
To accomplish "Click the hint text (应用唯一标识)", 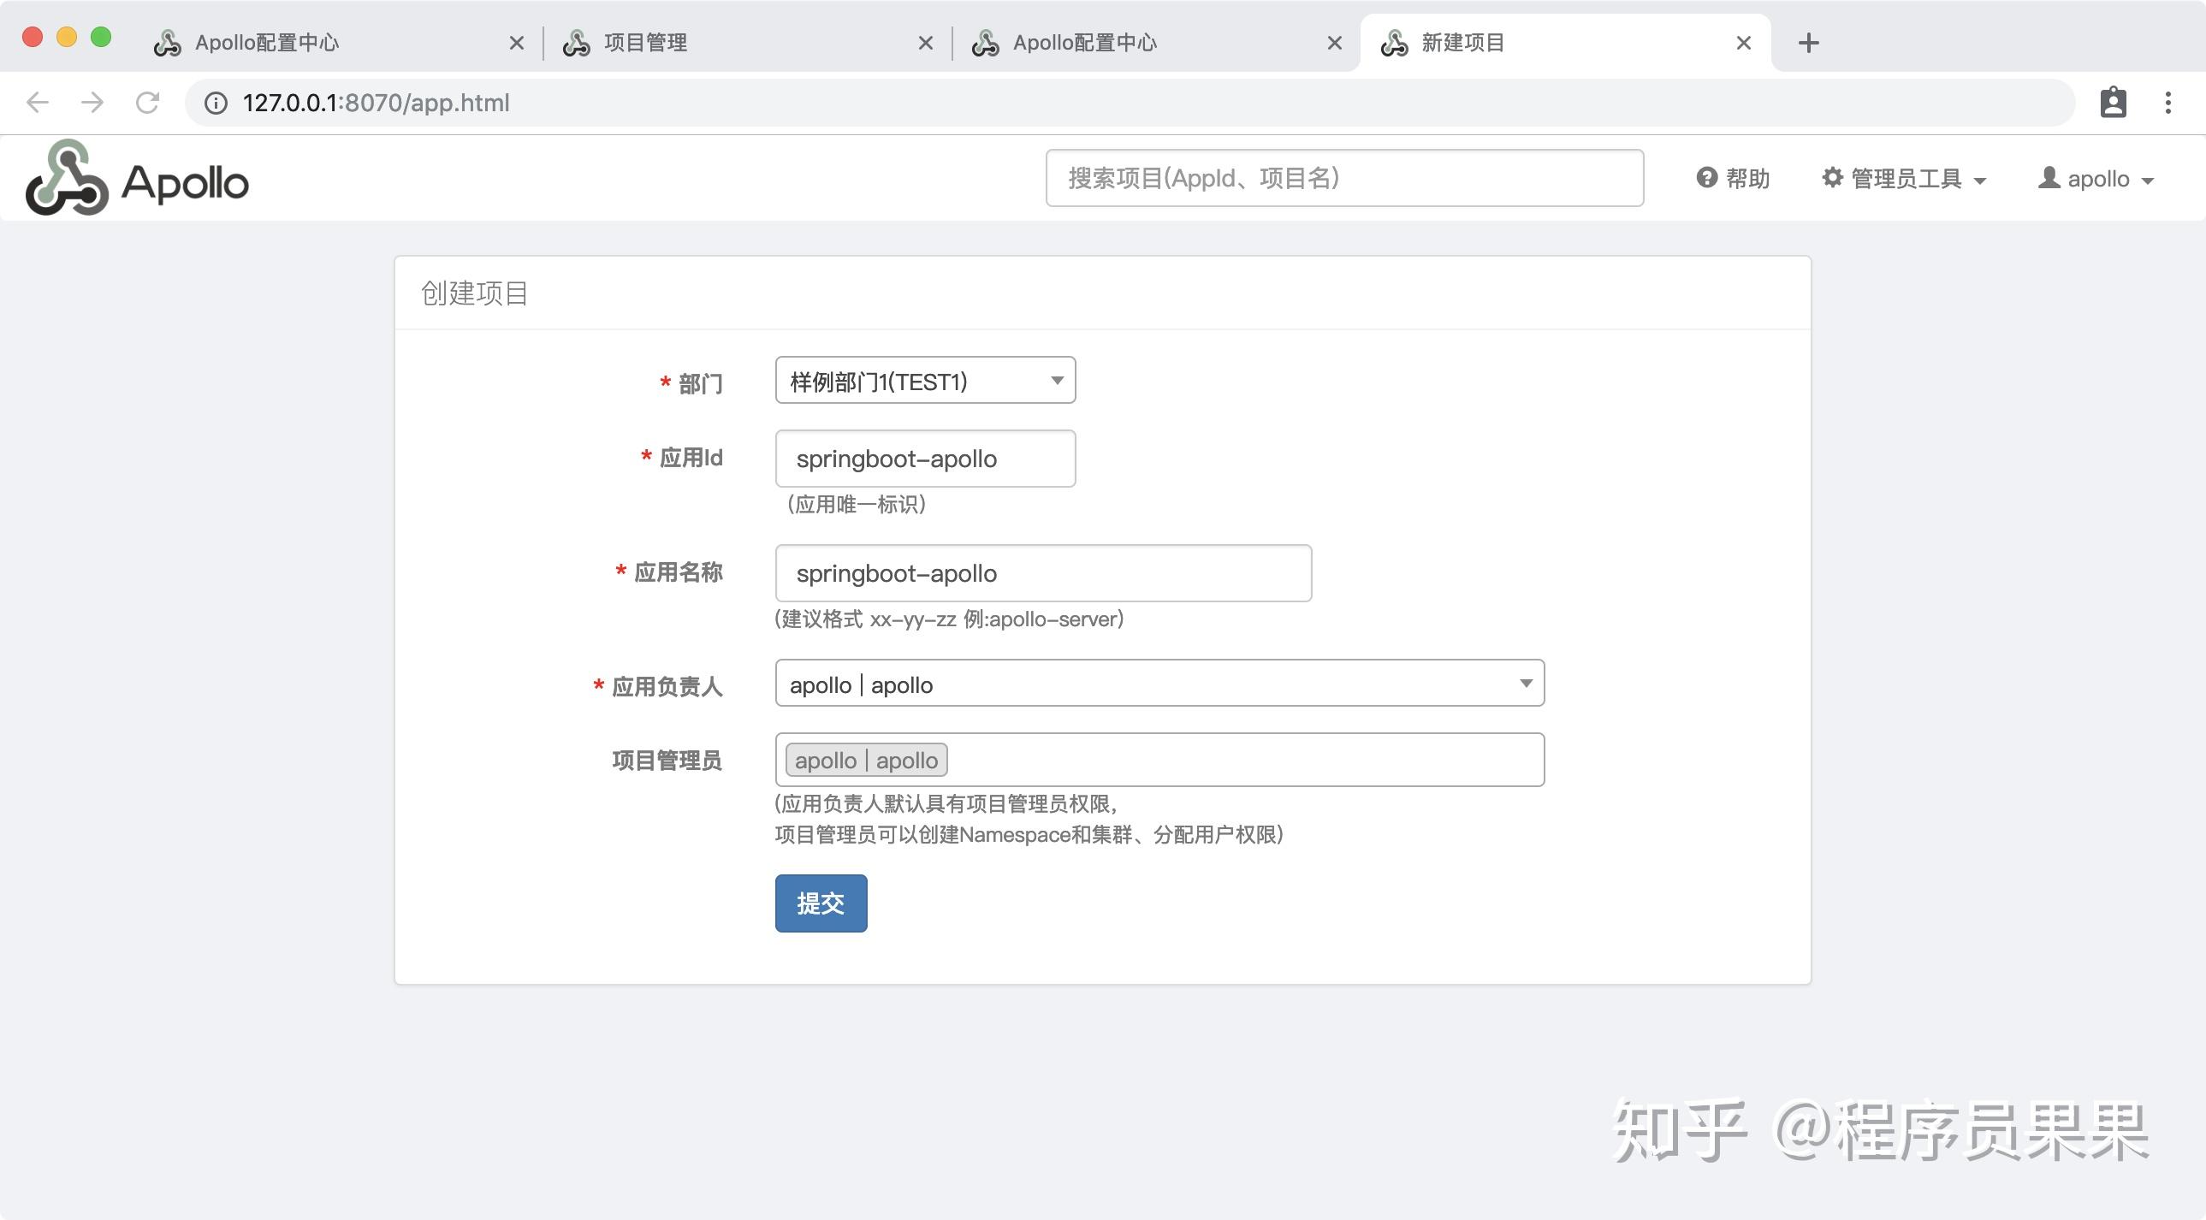I will tap(857, 504).
